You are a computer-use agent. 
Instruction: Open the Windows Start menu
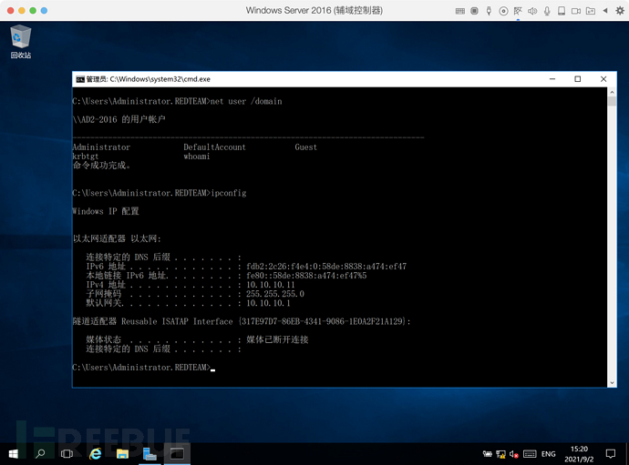pos(14,454)
